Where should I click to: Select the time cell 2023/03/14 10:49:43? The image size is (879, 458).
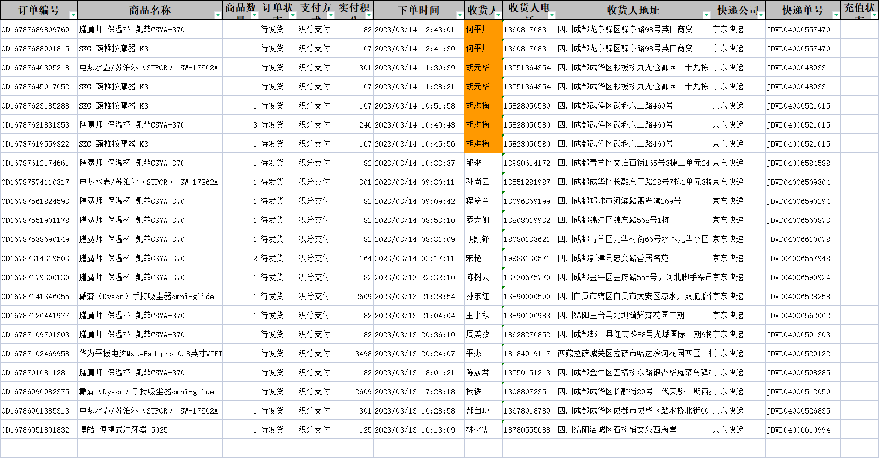419,125
